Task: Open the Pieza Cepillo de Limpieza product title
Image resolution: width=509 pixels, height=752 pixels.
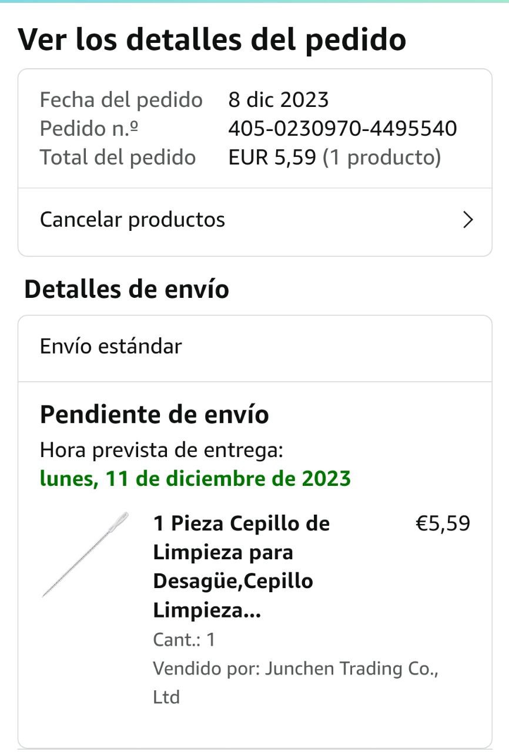Action: coord(241,566)
